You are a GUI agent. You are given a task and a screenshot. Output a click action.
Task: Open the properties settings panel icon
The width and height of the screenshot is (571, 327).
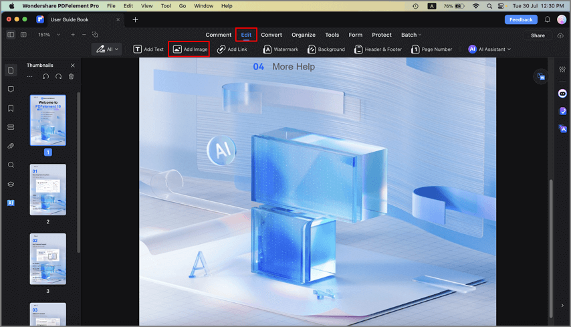(562, 69)
